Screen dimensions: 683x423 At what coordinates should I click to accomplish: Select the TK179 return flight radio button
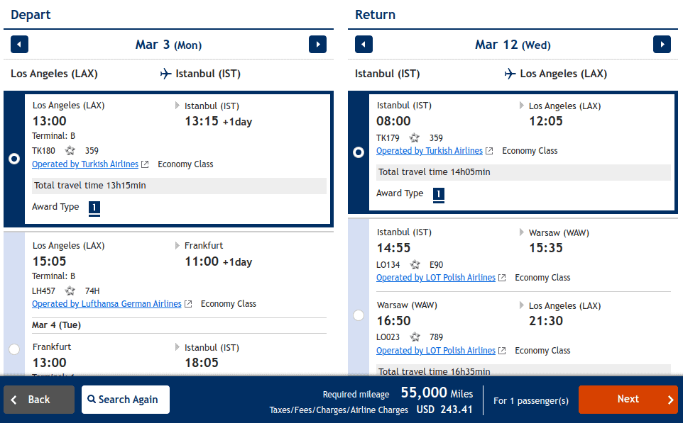359,152
